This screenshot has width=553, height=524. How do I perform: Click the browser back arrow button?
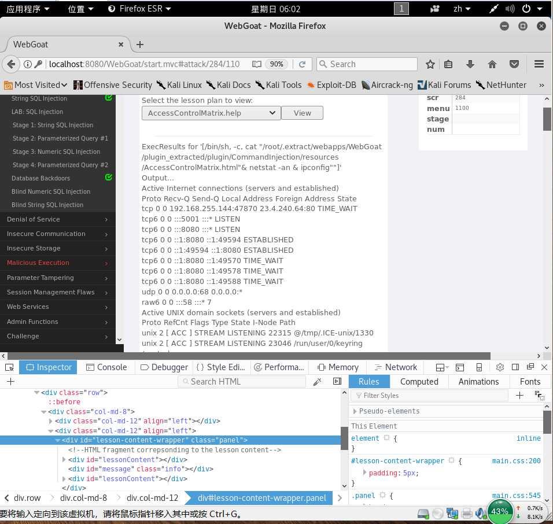pyautogui.click(x=11, y=64)
